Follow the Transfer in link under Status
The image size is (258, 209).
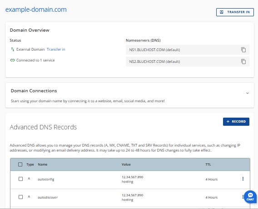[56, 49]
